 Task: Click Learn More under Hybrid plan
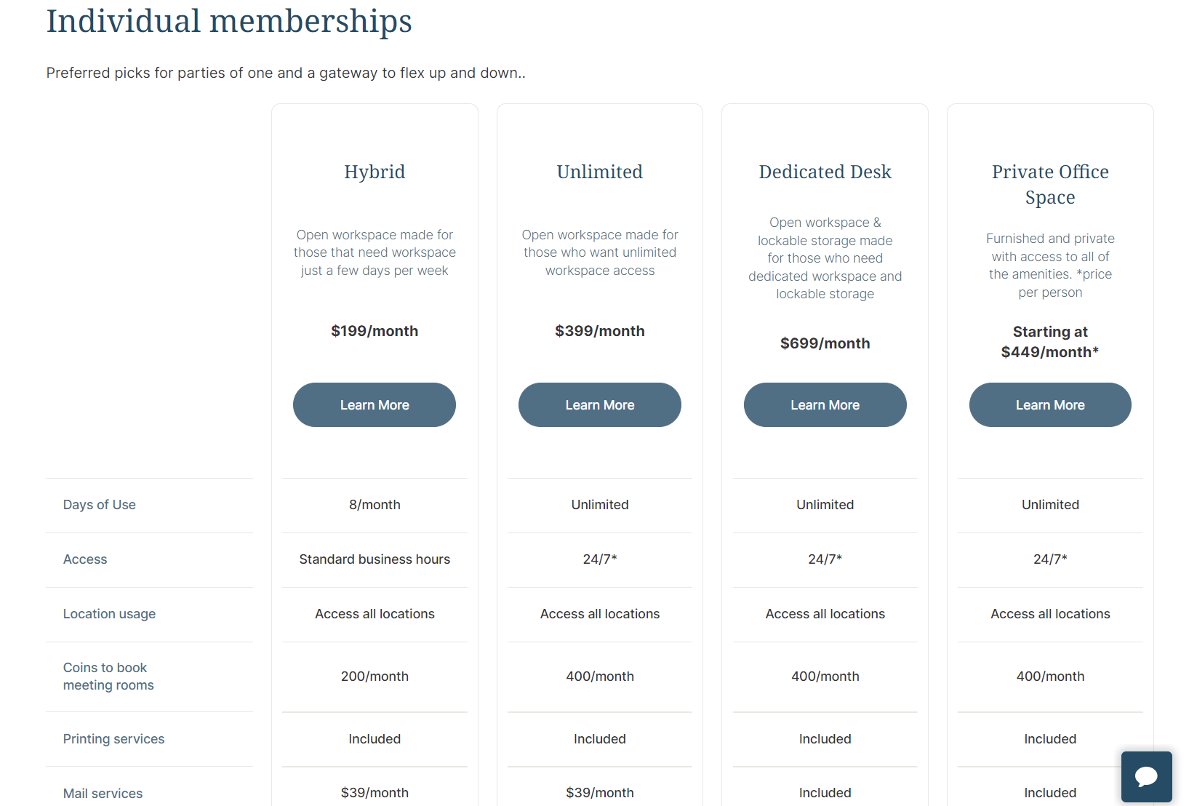click(375, 404)
